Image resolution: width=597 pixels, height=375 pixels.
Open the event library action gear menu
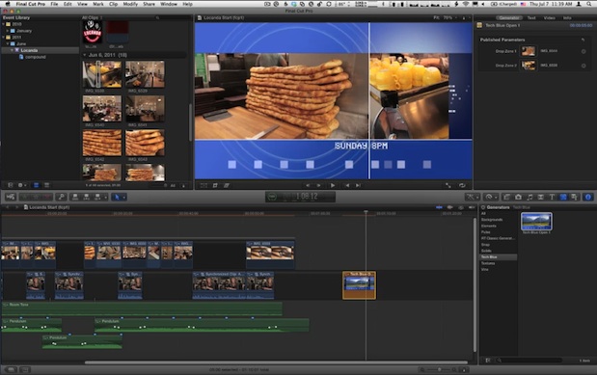click(x=22, y=185)
